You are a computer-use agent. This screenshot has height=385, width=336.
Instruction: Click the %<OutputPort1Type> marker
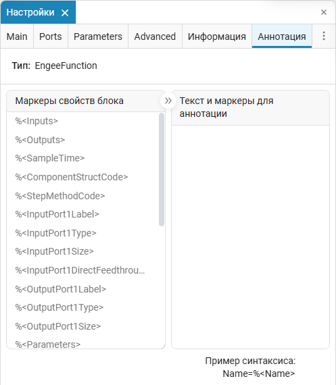pos(59,307)
